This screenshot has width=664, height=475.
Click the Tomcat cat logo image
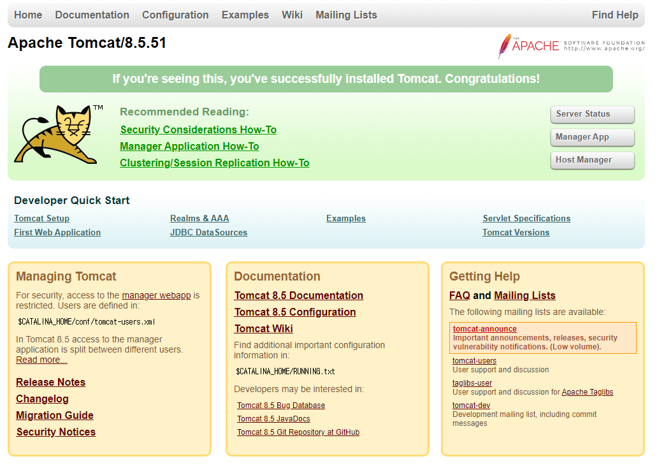[x=58, y=134]
